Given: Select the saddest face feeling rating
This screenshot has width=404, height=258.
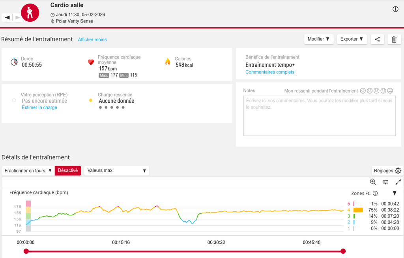Looking at the screenshot, I should pos(363,91).
